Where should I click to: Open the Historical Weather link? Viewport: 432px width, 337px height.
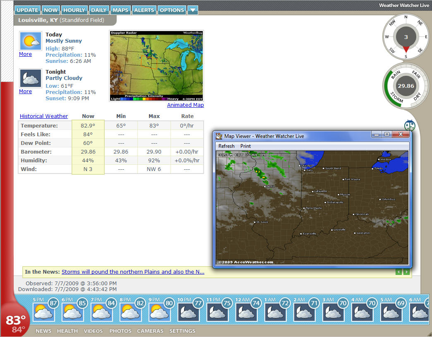click(44, 116)
